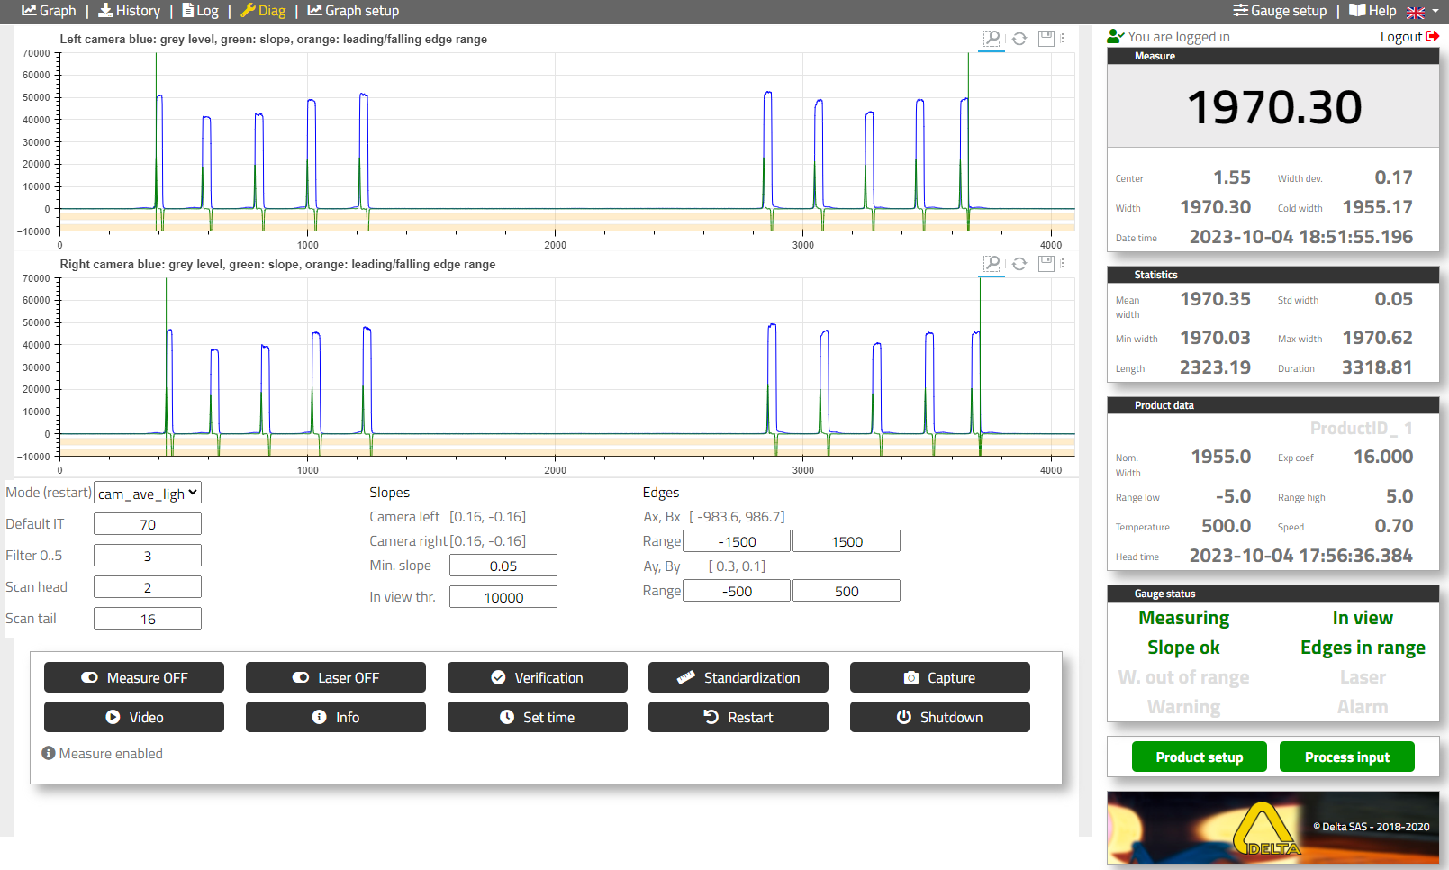Go to the Gauge setup menu
This screenshot has width=1449, height=870.
(x=1280, y=11)
